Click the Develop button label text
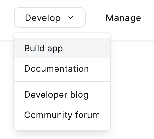Screen dimensions: 154x139 pos(43,18)
